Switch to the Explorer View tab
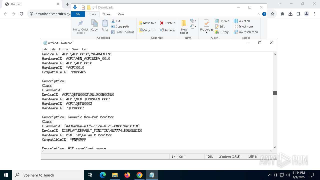 pyautogui.click(x=121, y=14)
